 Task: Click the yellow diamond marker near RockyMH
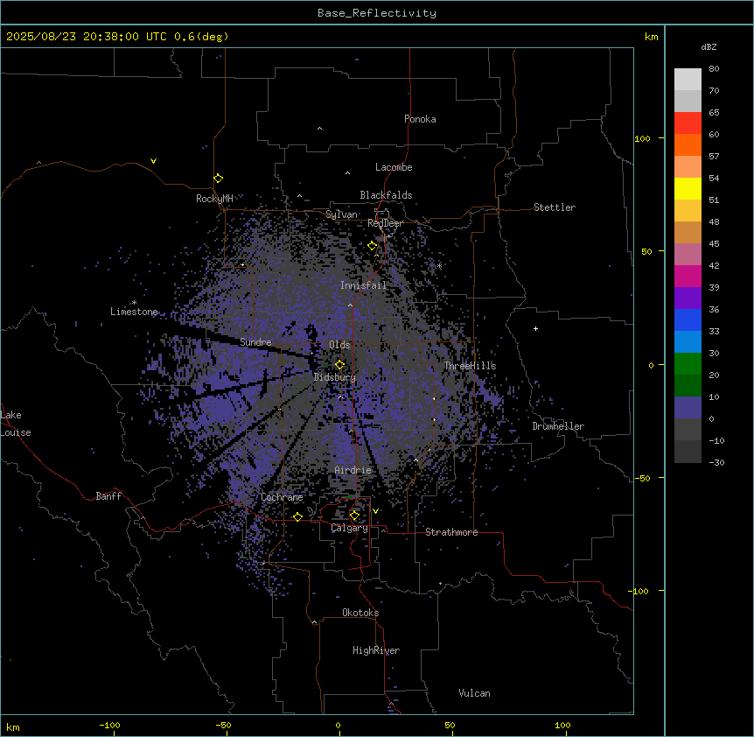pyautogui.click(x=219, y=179)
